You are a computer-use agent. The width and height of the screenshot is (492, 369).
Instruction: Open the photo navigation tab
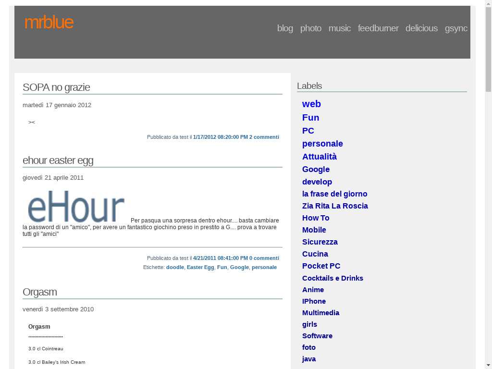coord(311,28)
